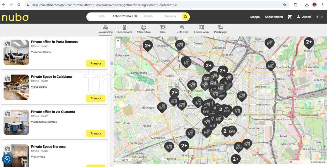Open Abbonamenti in top navigation

click(x=274, y=17)
